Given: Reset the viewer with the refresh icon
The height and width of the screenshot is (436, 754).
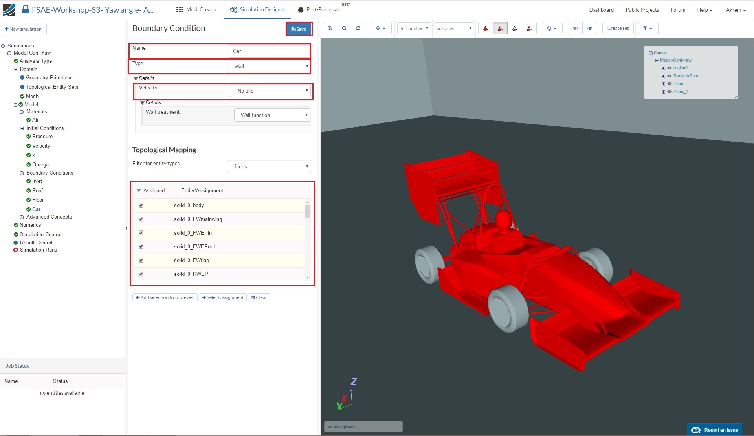Looking at the screenshot, I should click(358, 28).
